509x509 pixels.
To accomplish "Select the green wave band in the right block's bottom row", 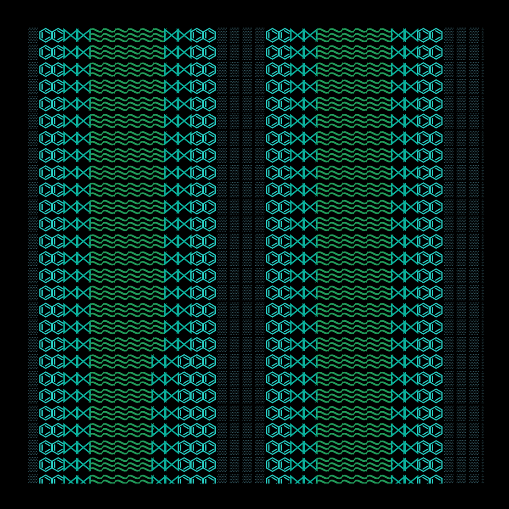I will 354,479.
